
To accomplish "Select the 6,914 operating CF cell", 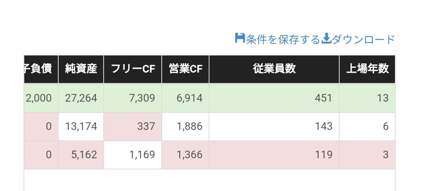I will click(x=185, y=98).
